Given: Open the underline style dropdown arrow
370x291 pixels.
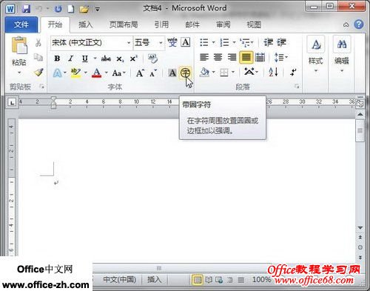Looking at the screenshot, I should pos(95,58).
